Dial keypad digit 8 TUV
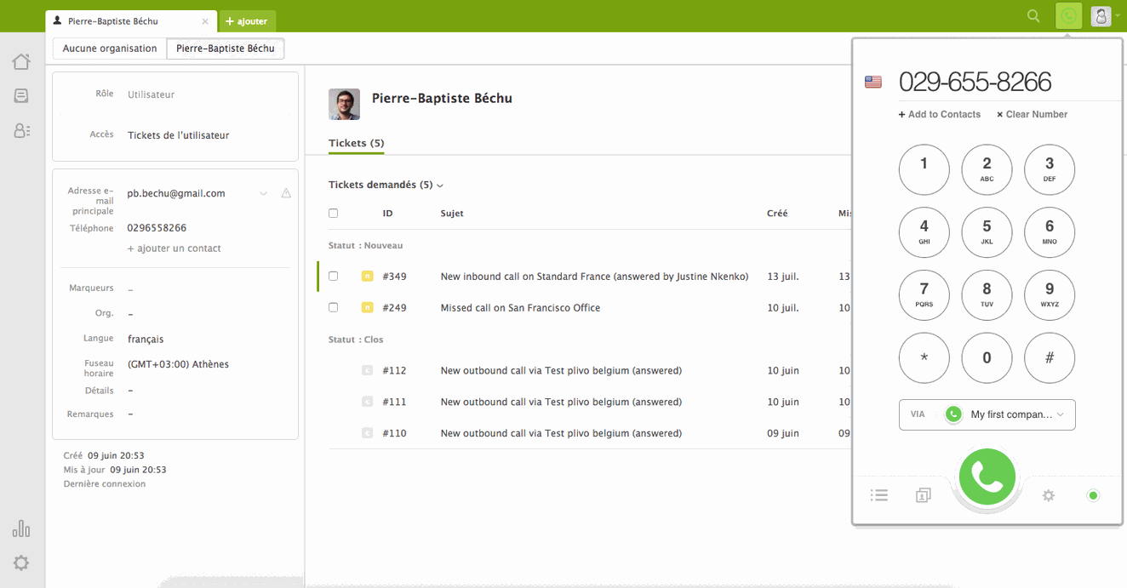This screenshot has width=1127, height=588. [x=987, y=295]
